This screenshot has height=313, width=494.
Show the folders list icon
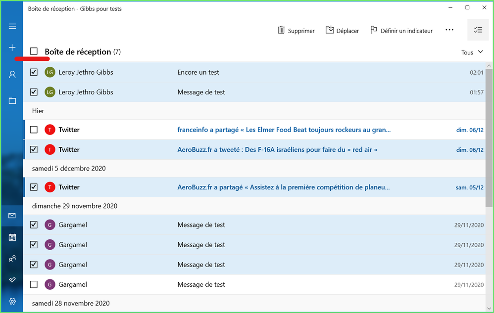[12, 101]
